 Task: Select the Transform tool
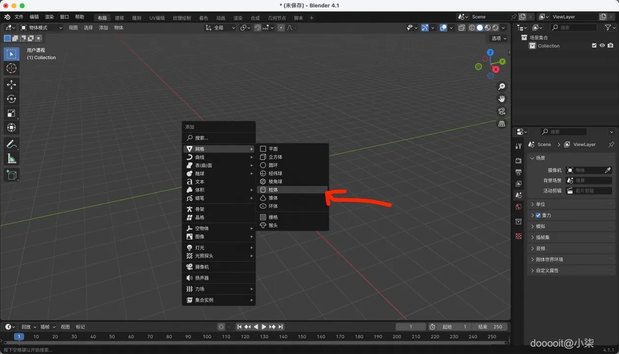[x=11, y=128]
